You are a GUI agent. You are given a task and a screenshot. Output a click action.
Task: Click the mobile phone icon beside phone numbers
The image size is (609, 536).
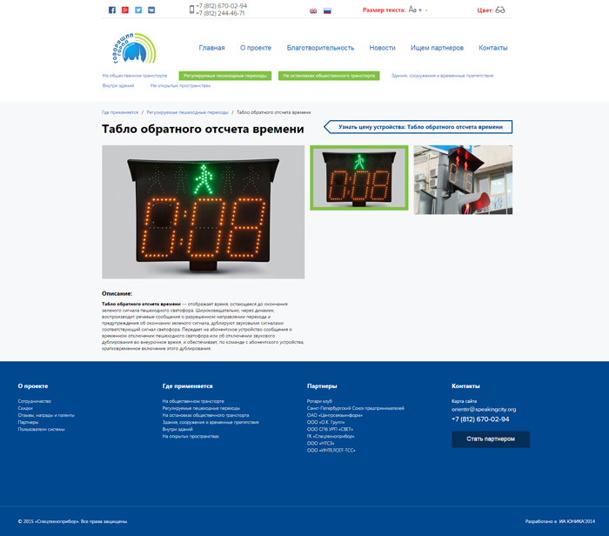[191, 10]
